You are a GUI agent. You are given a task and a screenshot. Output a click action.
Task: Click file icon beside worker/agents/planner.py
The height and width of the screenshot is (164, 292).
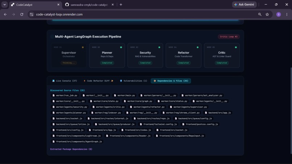(54, 113)
